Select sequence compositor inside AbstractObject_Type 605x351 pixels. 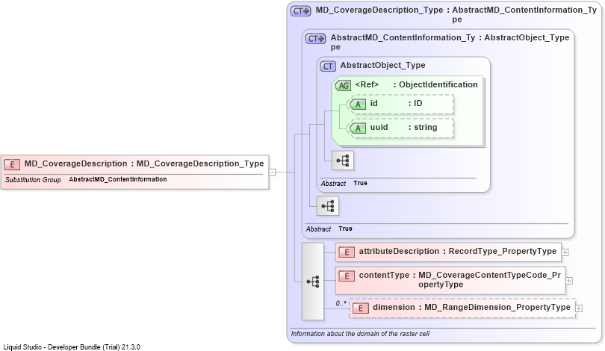pyautogui.click(x=343, y=161)
